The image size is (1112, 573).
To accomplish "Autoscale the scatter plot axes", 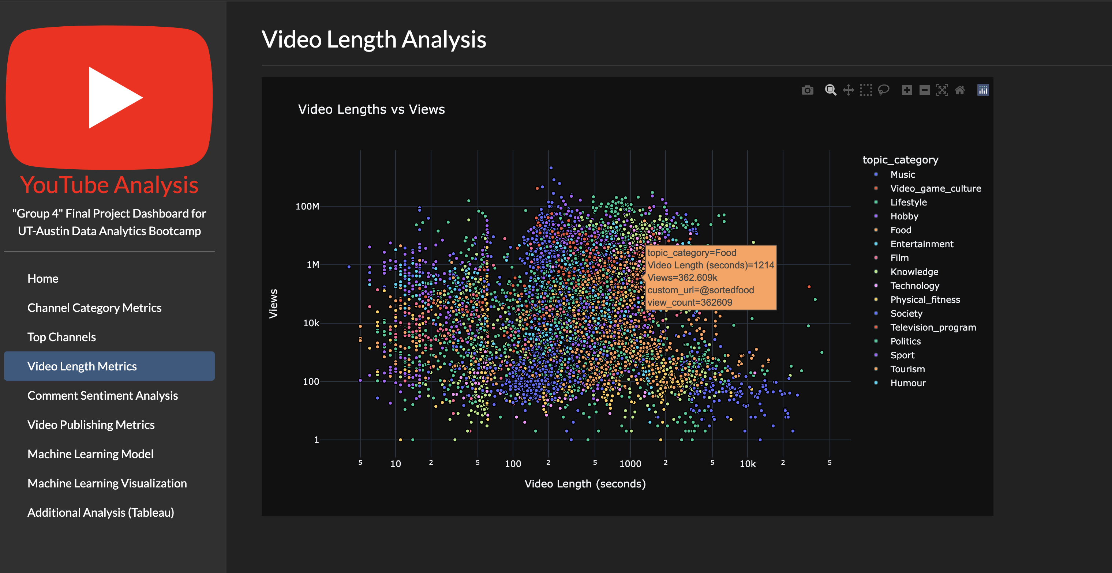I will coord(942,90).
